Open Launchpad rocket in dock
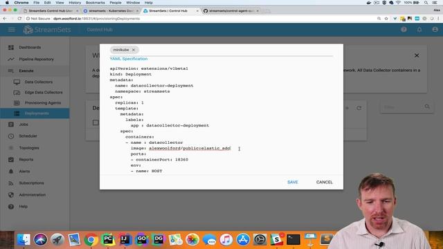443x249 pixels. click(57, 239)
